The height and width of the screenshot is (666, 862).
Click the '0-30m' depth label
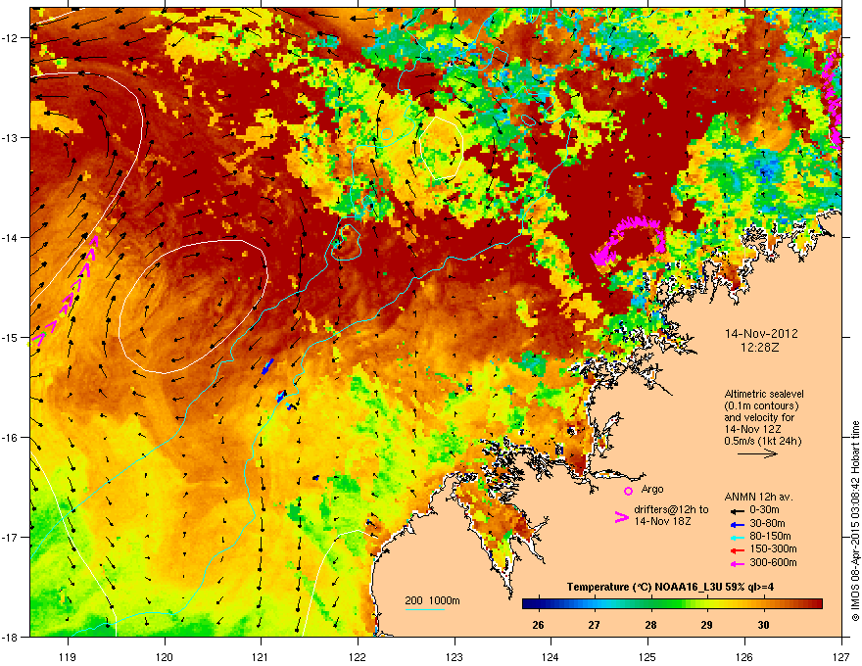764,510
